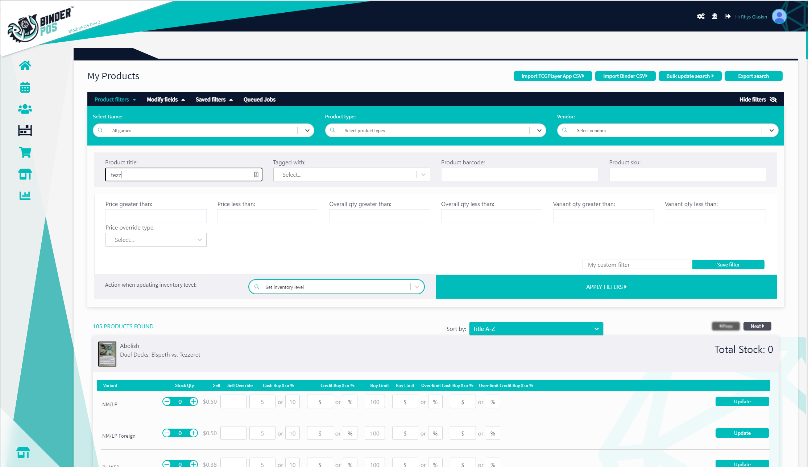Click the settings gears icon in header
The image size is (808, 467).
(x=701, y=17)
